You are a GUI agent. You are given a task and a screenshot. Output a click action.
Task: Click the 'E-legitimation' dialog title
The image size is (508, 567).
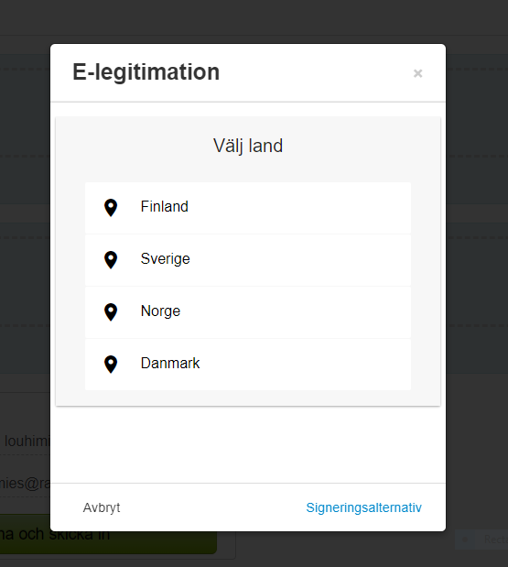tap(146, 72)
